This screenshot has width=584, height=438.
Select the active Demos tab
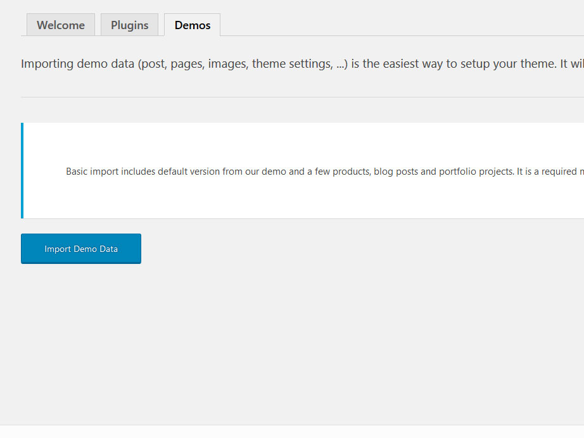[193, 25]
